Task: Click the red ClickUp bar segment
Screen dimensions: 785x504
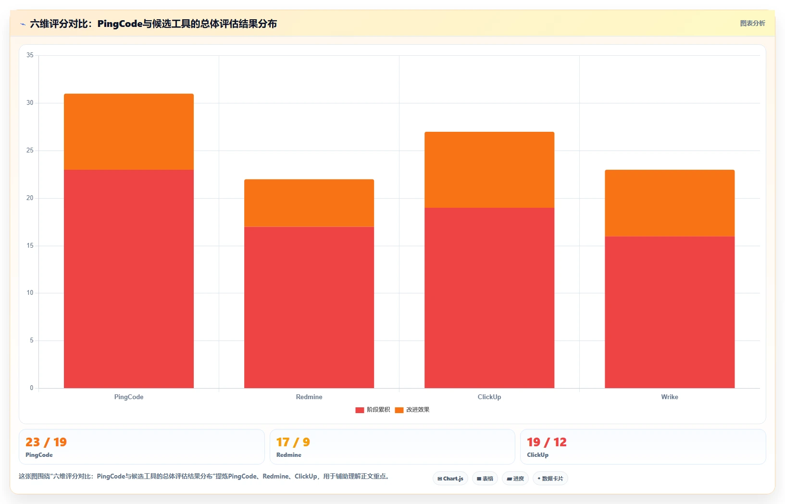Action: coord(489,298)
